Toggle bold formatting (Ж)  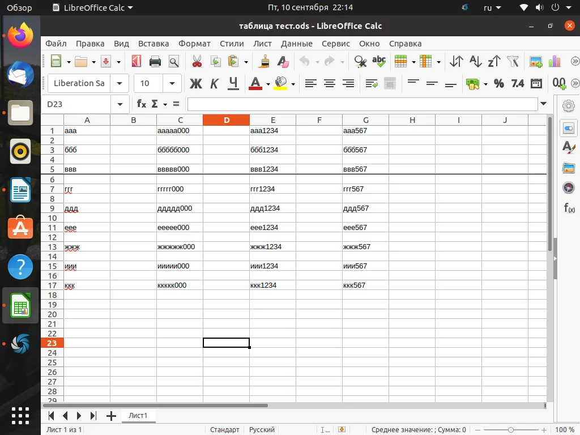tap(195, 84)
